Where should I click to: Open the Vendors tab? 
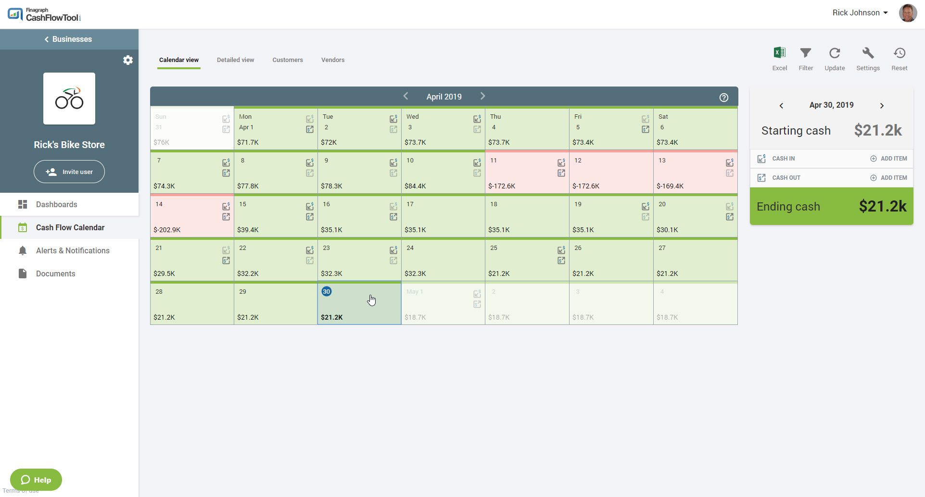pyautogui.click(x=333, y=60)
